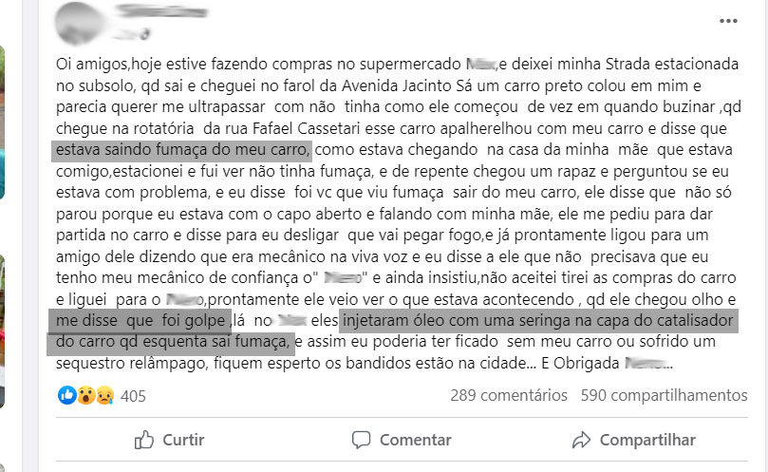
Task: Click the author's profile avatar
Action: [x=76, y=22]
